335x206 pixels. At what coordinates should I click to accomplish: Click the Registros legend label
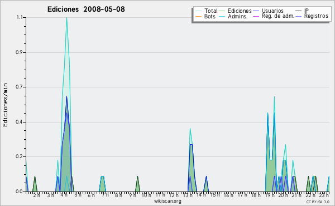(x=316, y=16)
